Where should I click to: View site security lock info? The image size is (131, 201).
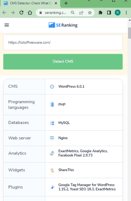pos(40,12)
